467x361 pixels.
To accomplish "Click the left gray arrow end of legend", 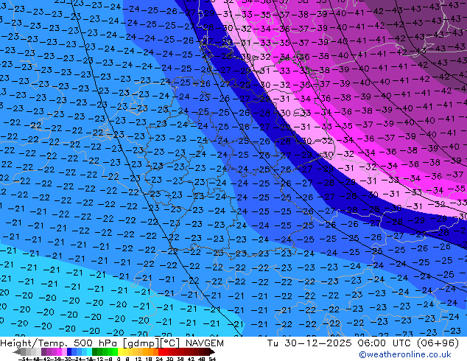I will tap(17, 352).
